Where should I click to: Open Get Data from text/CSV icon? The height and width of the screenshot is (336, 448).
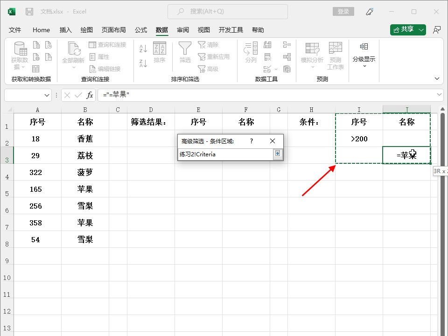click(36, 45)
